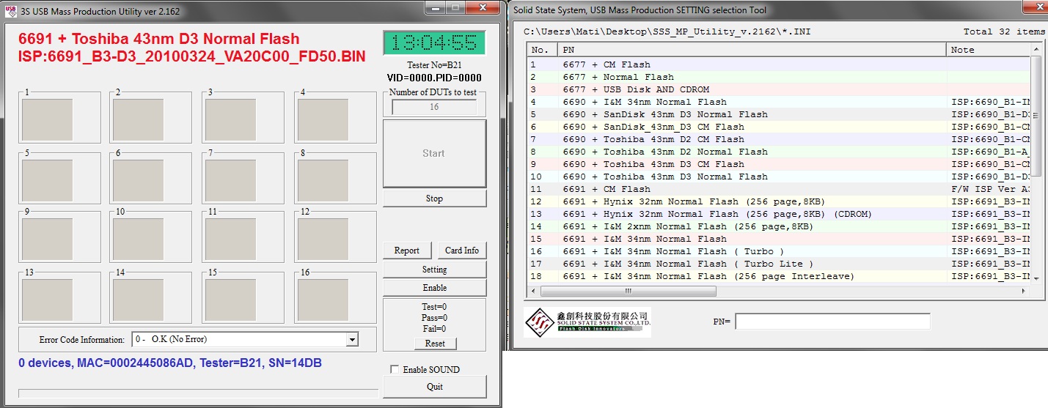Click the Start button
This screenshot has height=408, width=1048.
point(434,153)
